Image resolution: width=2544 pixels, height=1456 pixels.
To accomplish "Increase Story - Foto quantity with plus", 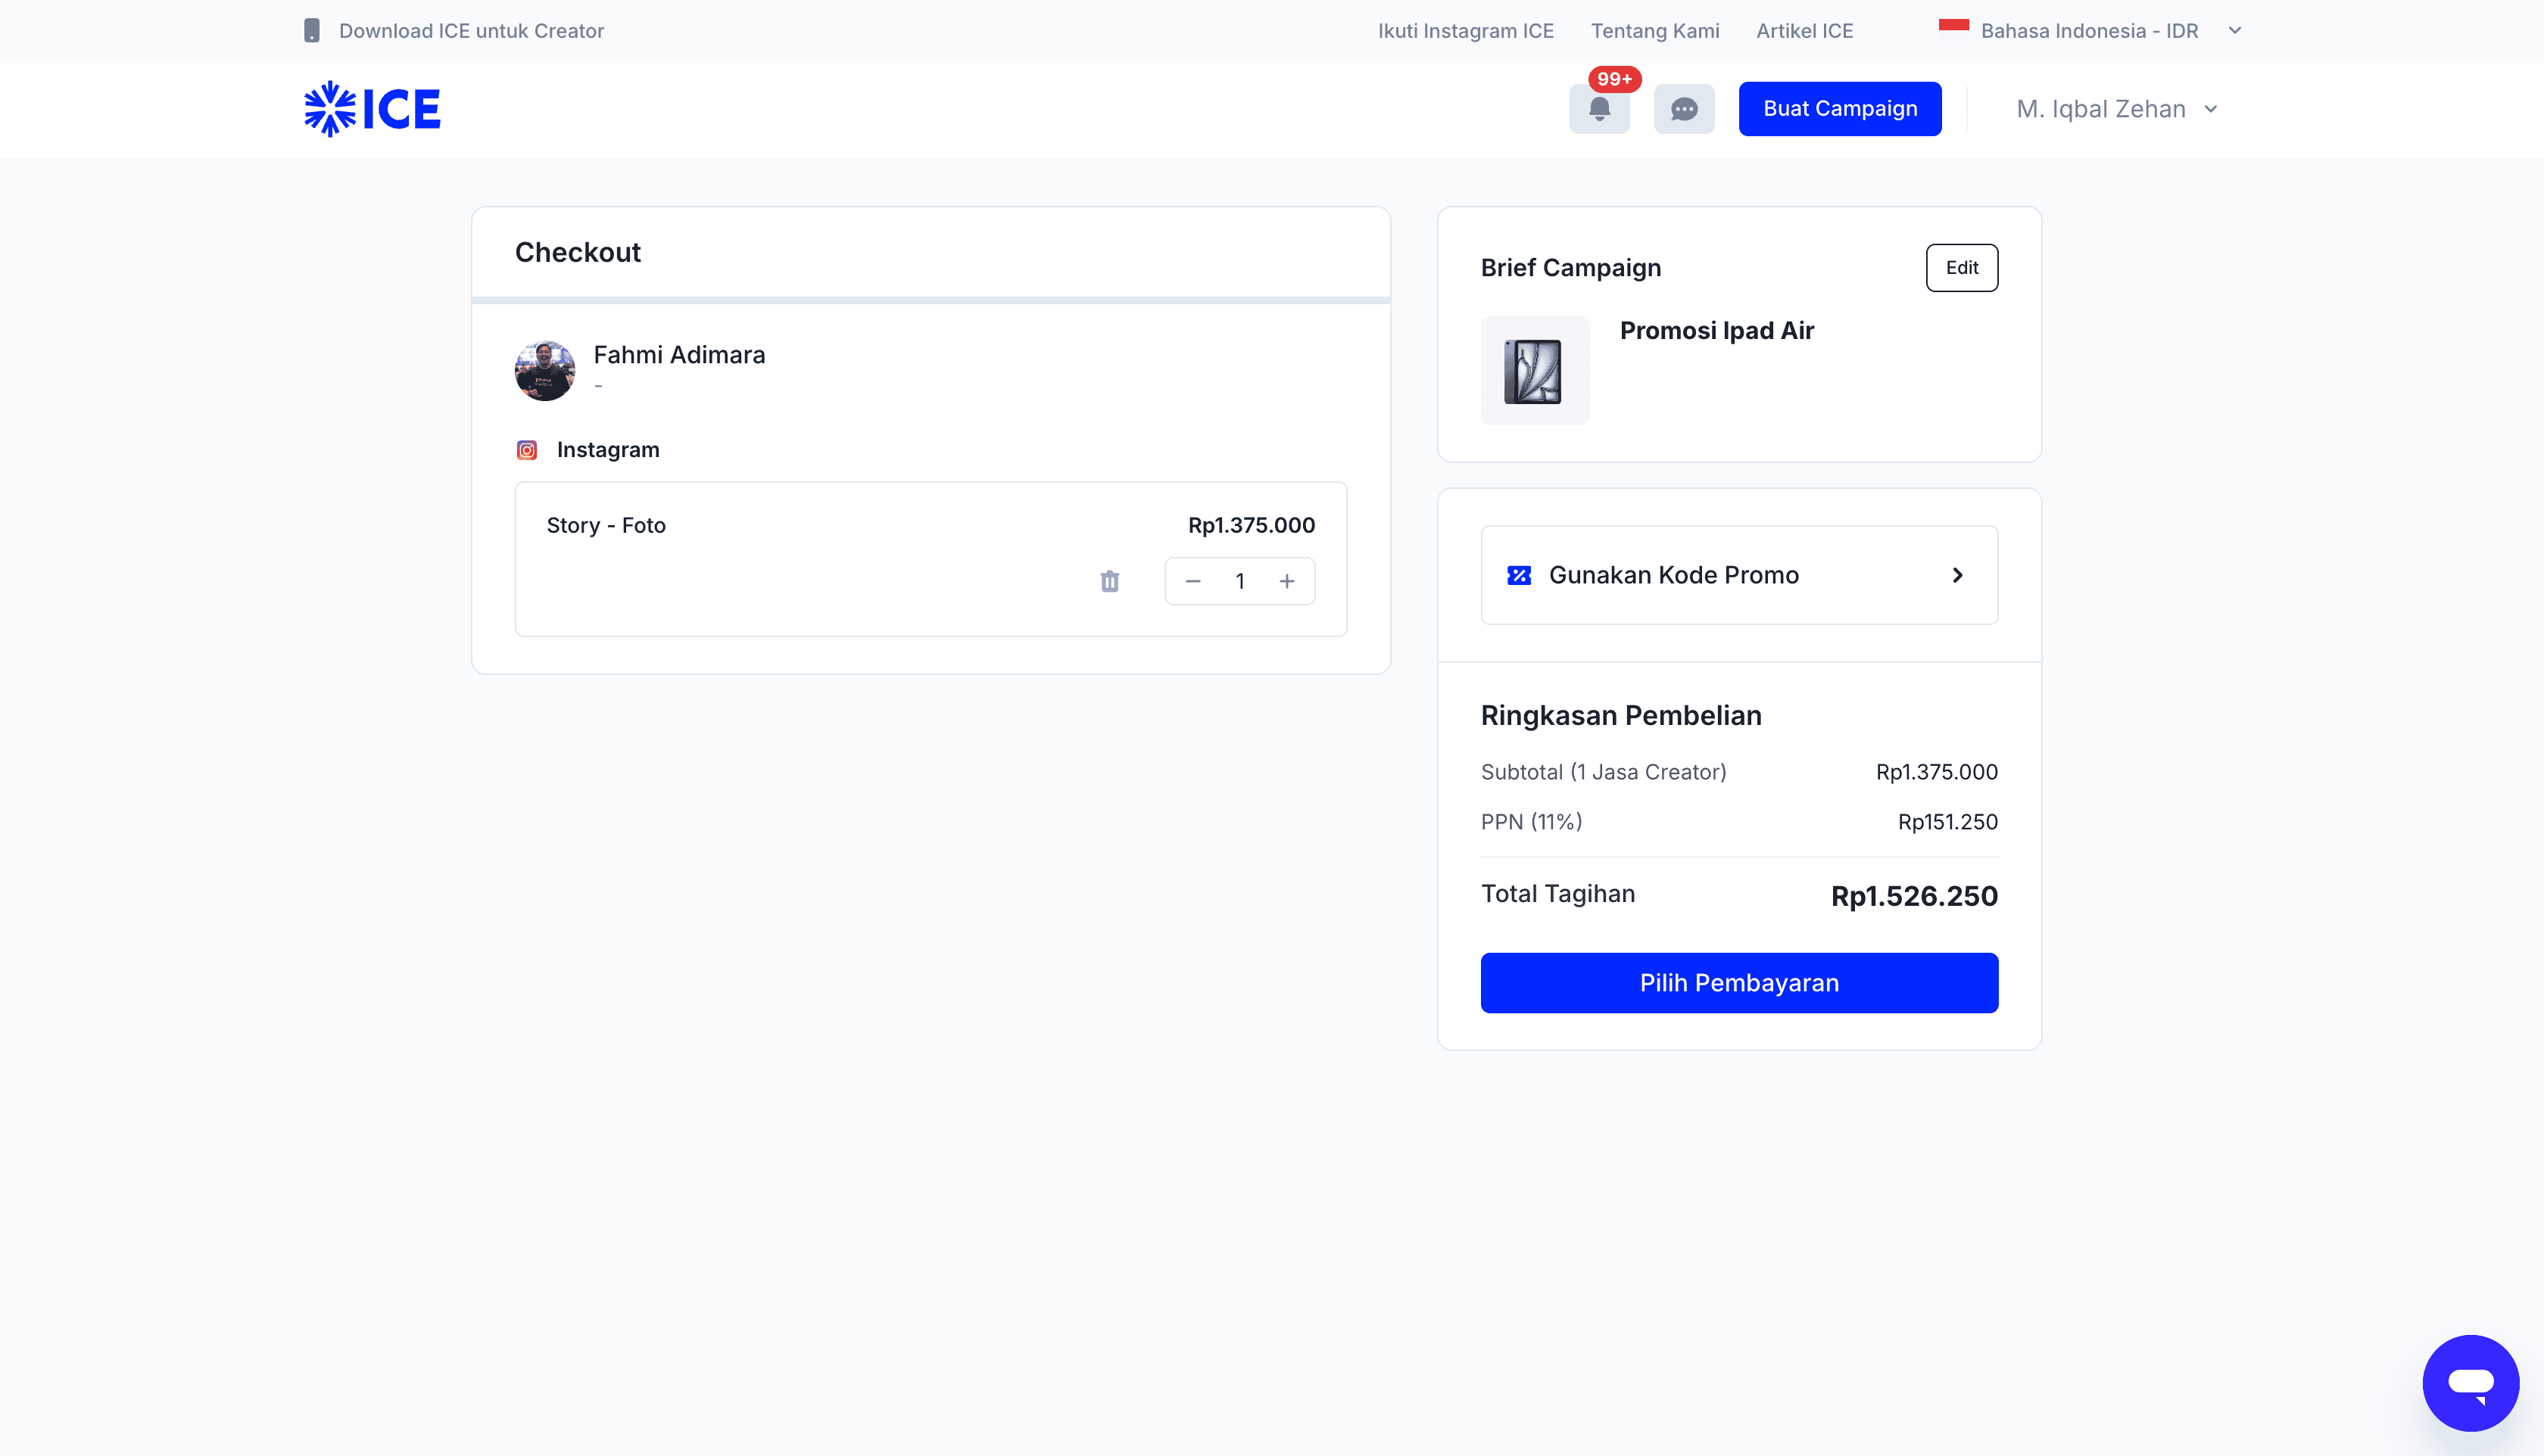I will 1286,581.
